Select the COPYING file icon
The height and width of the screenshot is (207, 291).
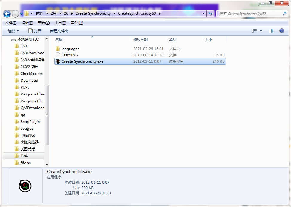point(58,55)
